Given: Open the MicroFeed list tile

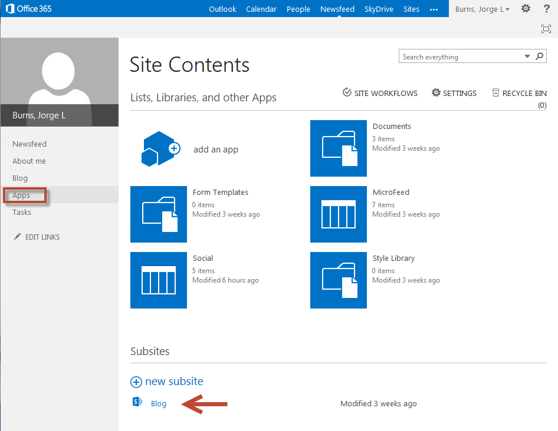Looking at the screenshot, I should tap(338, 214).
